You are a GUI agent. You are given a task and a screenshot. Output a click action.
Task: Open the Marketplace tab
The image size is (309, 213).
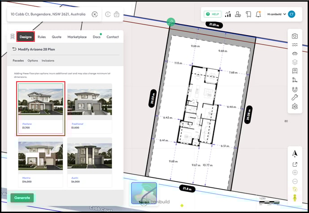point(77,37)
